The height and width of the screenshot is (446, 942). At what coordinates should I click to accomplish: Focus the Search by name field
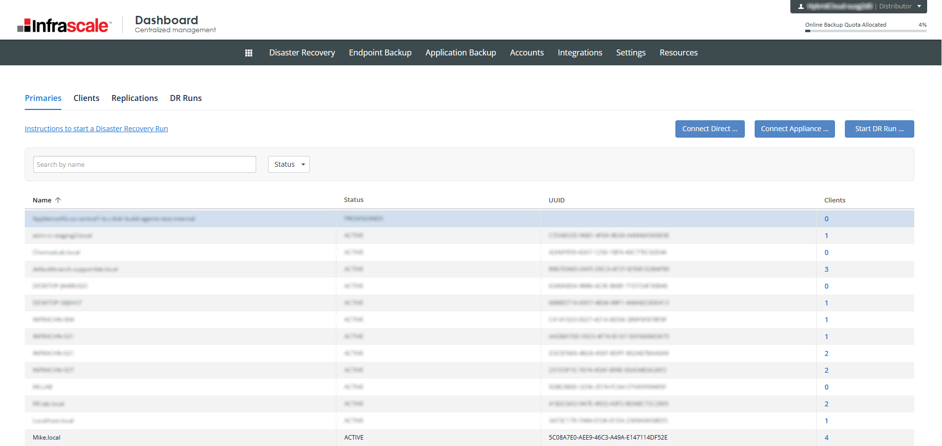[x=144, y=164]
